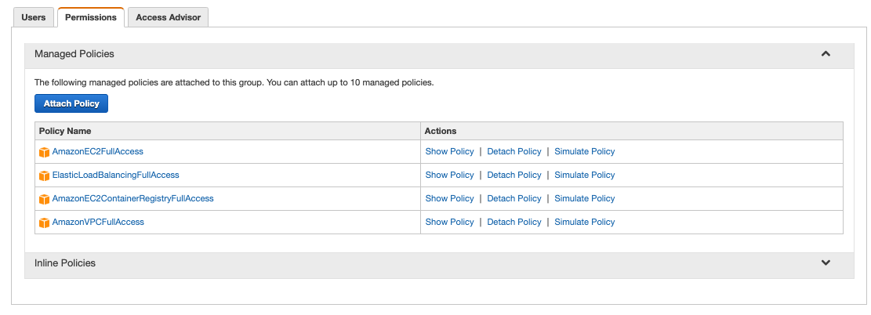The height and width of the screenshot is (315, 871).
Task: Select the Access Advisor tab
Action: (169, 17)
